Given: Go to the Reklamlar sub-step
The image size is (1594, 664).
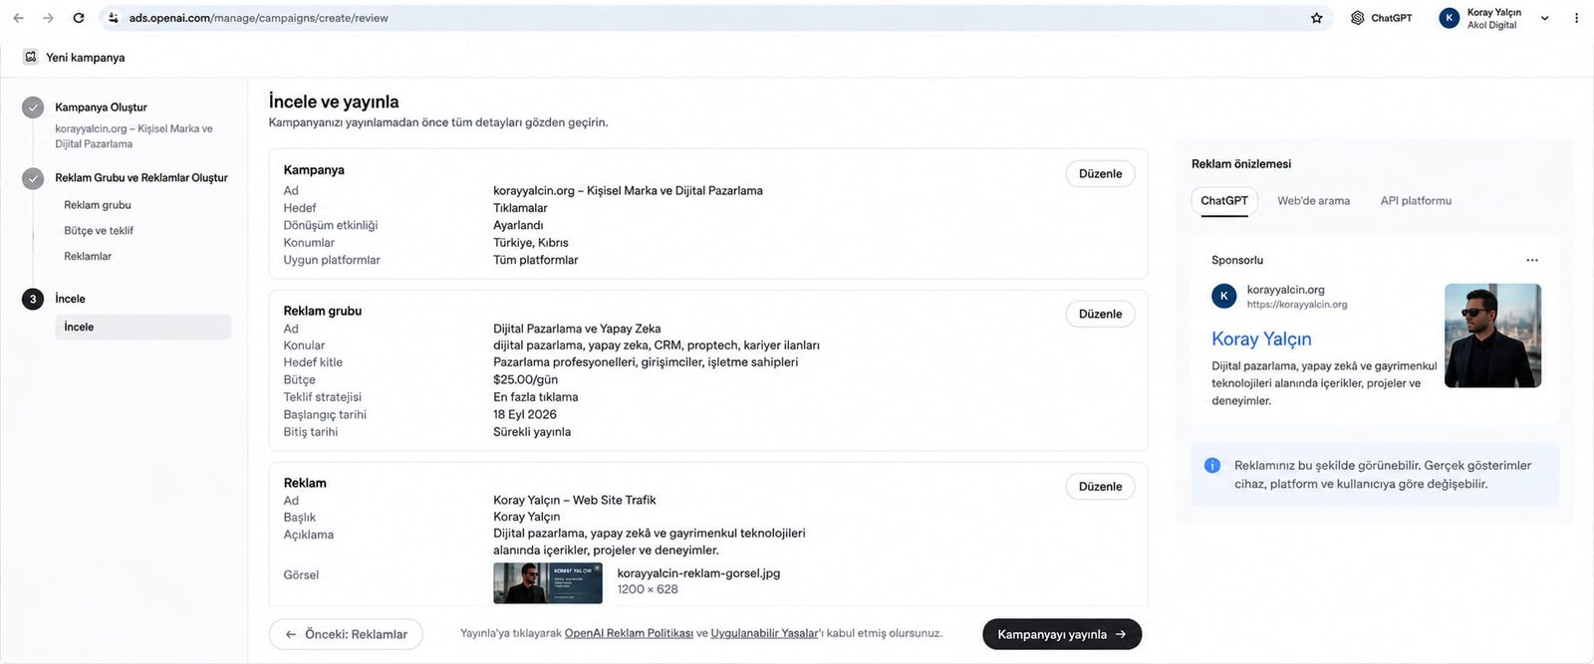Looking at the screenshot, I should [88, 257].
